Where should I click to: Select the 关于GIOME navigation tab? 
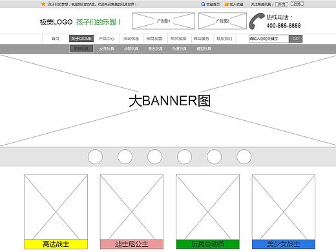pos(81,39)
